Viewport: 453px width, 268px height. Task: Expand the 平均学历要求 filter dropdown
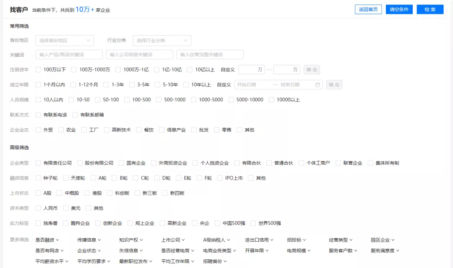point(94,261)
